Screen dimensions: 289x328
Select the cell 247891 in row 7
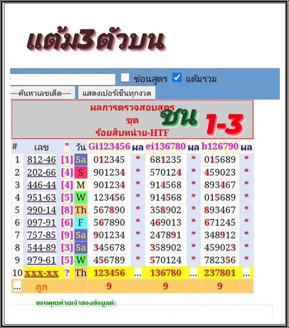pos(165,235)
